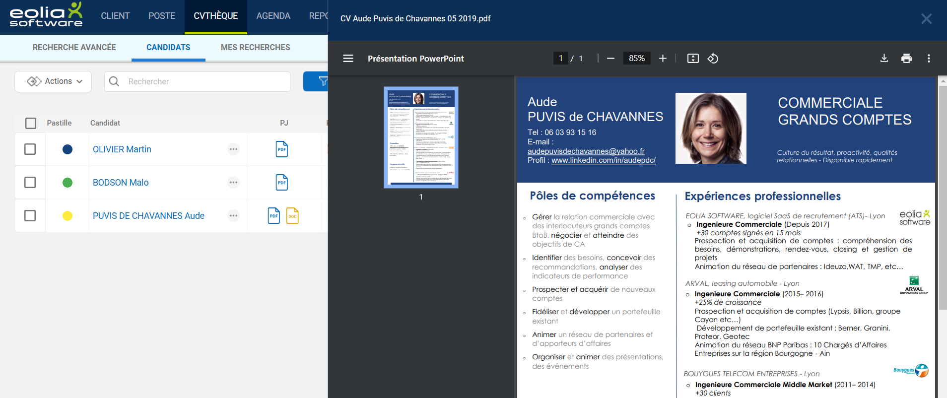
Task: Zoom out of the PDF
Action: (x=610, y=59)
